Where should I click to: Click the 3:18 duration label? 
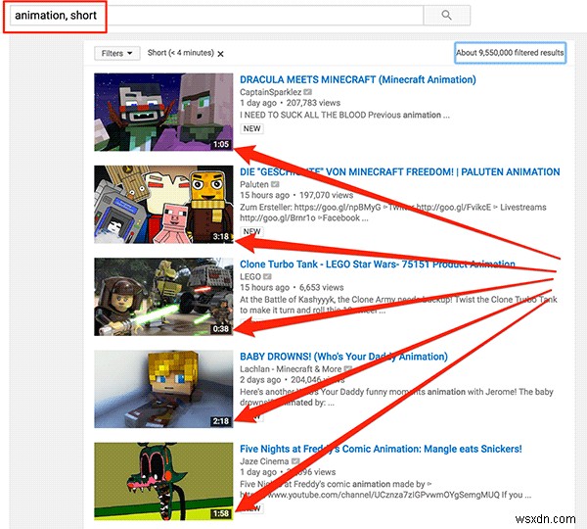221,236
